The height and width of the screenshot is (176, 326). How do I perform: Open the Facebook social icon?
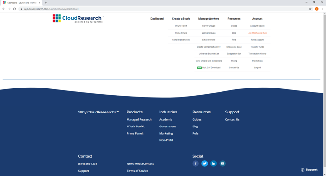point(196,163)
